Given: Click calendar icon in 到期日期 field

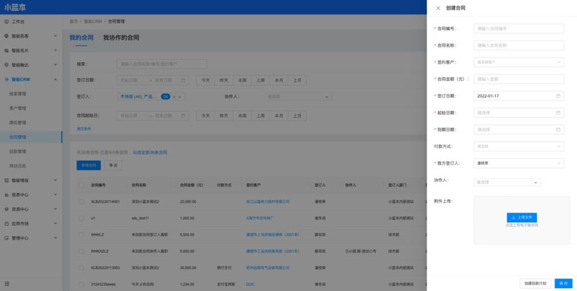Looking at the screenshot, I should [558, 129].
